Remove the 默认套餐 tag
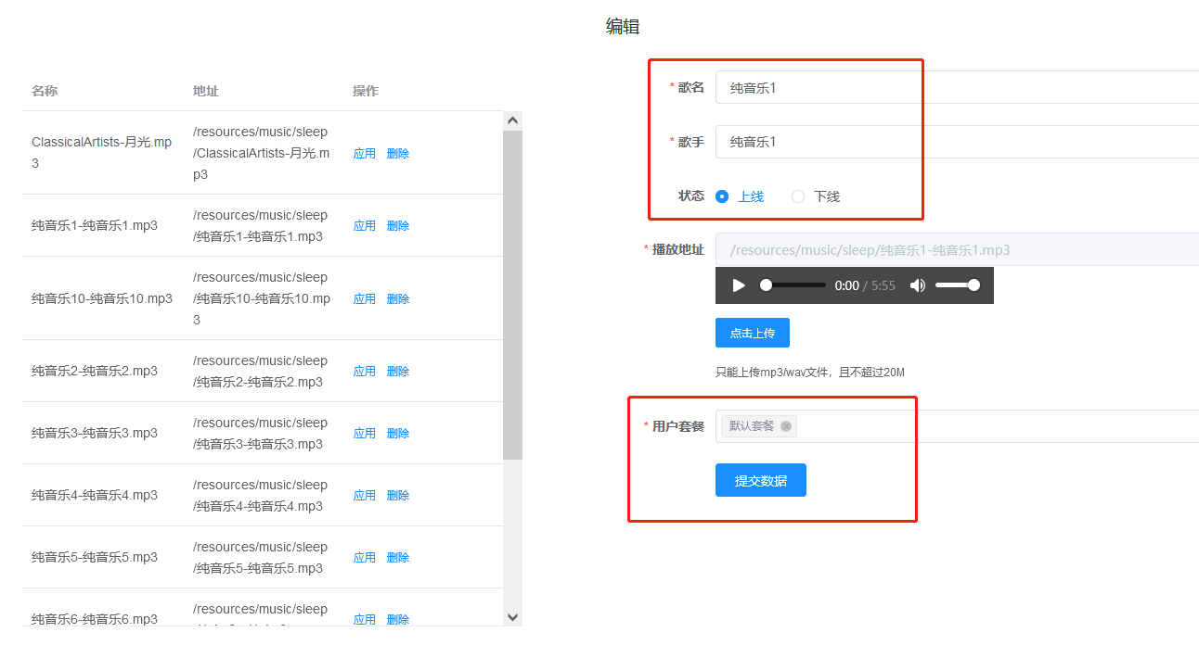This screenshot has width=1199, height=645. pos(786,426)
